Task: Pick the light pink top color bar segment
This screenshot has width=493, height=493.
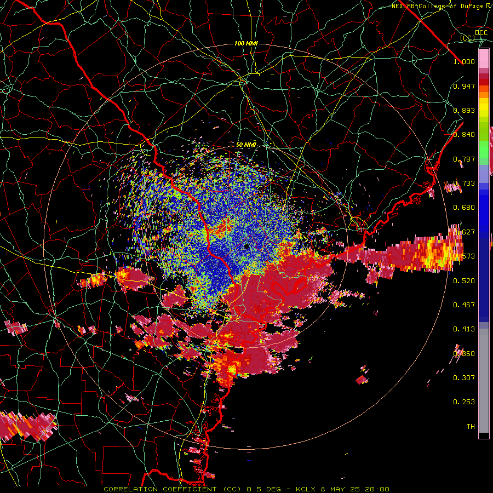Action: (x=484, y=59)
